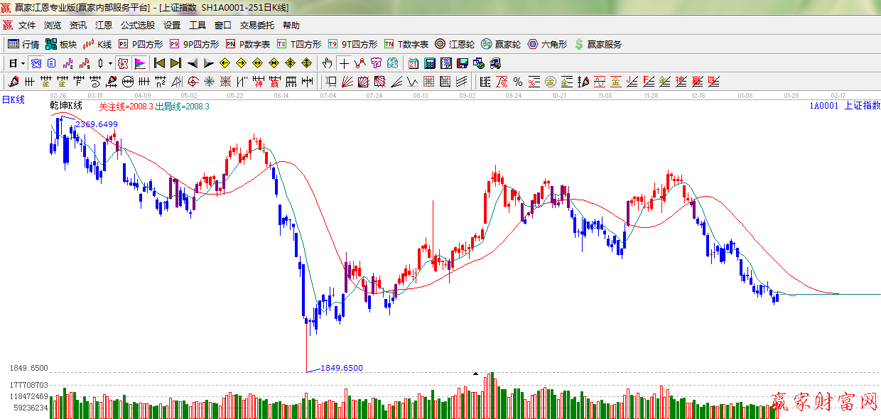881x419 pixels.
Task: Click the 日K线 period label
Action: pos(13,100)
